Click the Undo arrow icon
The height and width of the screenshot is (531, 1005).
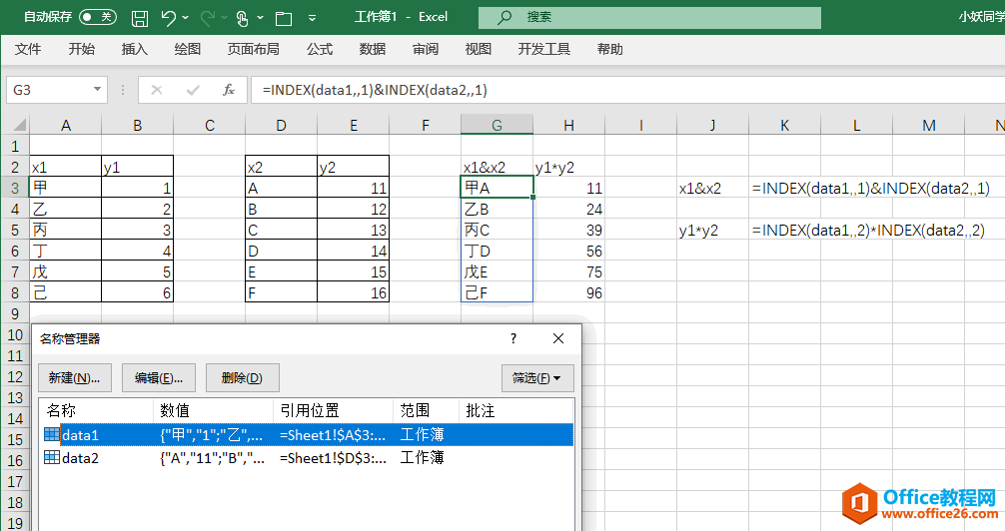[x=169, y=17]
